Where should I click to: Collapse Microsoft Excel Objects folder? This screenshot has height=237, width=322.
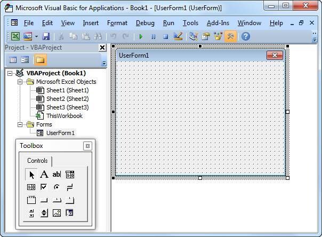pyautogui.click(x=20, y=82)
